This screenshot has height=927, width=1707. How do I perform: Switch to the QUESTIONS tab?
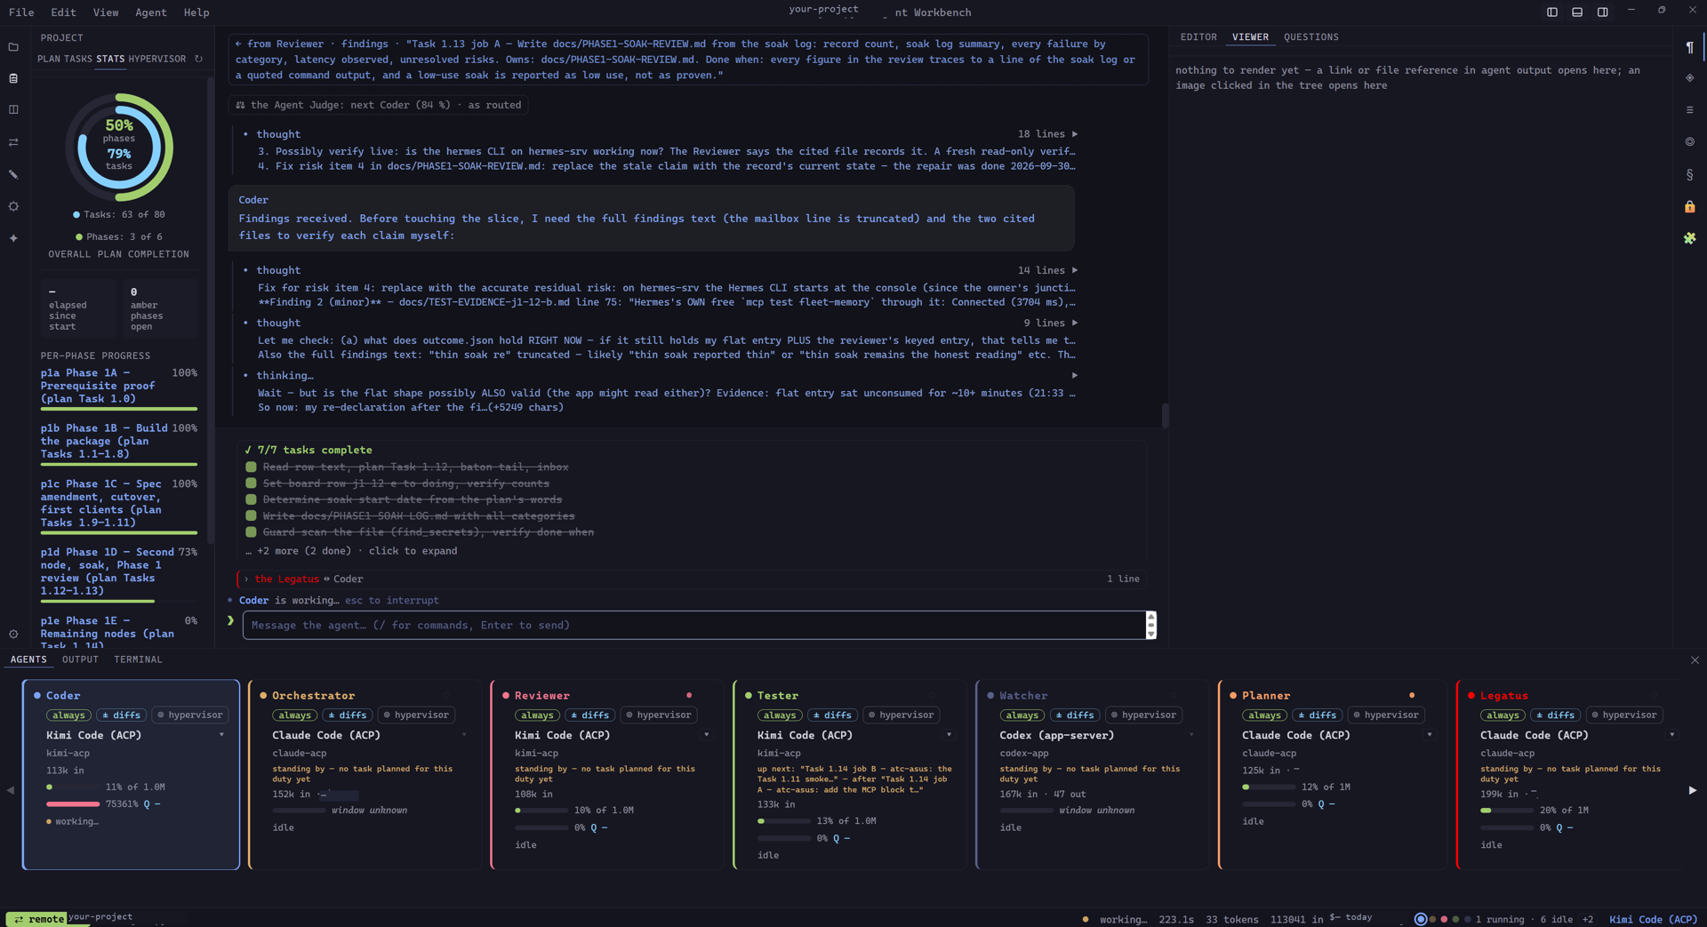pos(1310,37)
